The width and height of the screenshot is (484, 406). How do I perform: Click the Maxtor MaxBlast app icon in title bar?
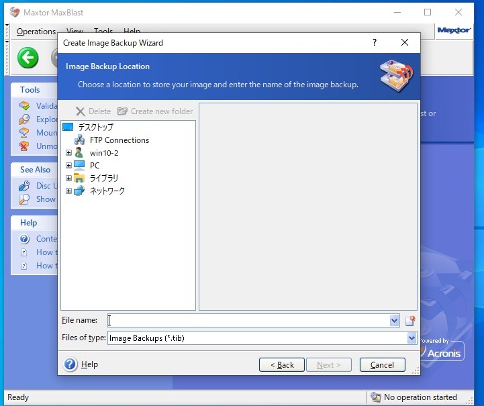coord(15,12)
